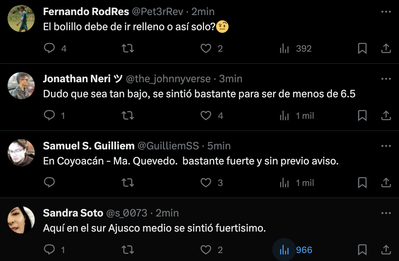Retweet Jonathan Neri's post
Screen dimensions: 399x261
(128, 116)
